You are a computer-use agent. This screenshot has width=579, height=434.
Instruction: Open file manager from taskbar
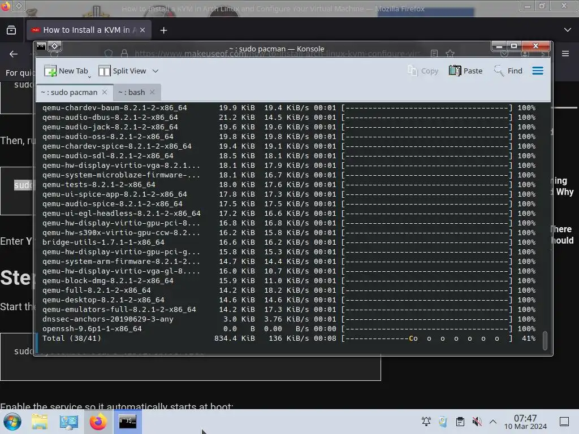click(40, 422)
